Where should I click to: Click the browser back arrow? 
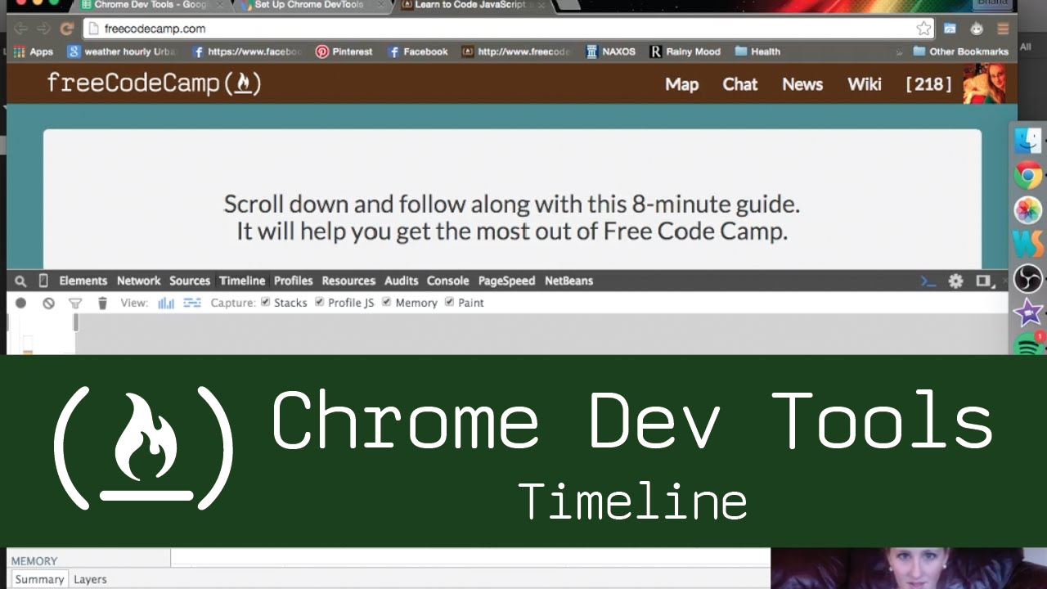(x=20, y=29)
